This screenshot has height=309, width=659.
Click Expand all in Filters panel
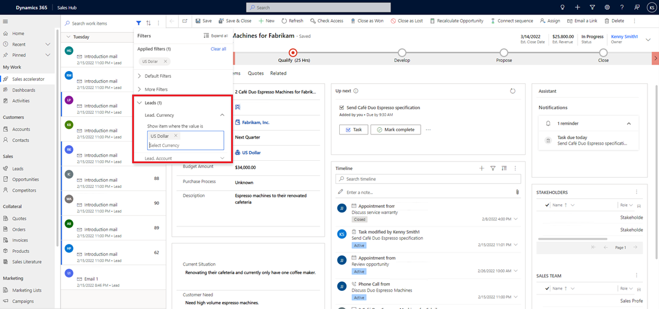(x=215, y=36)
